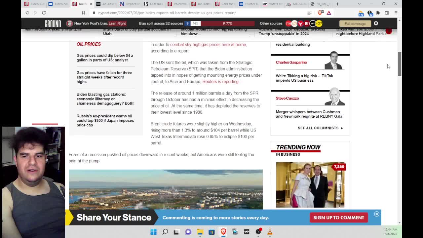Click the page vertical scrollbar thumb
Viewport: 423px width, 238px height.
pyautogui.click(x=399, y=64)
